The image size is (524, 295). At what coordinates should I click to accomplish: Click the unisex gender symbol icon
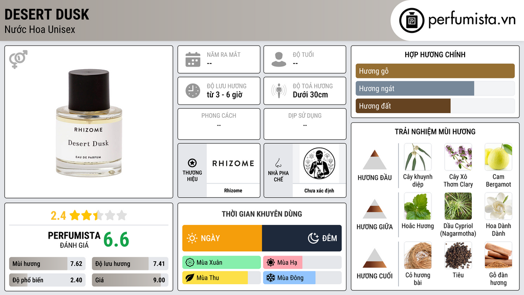click(x=18, y=59)
